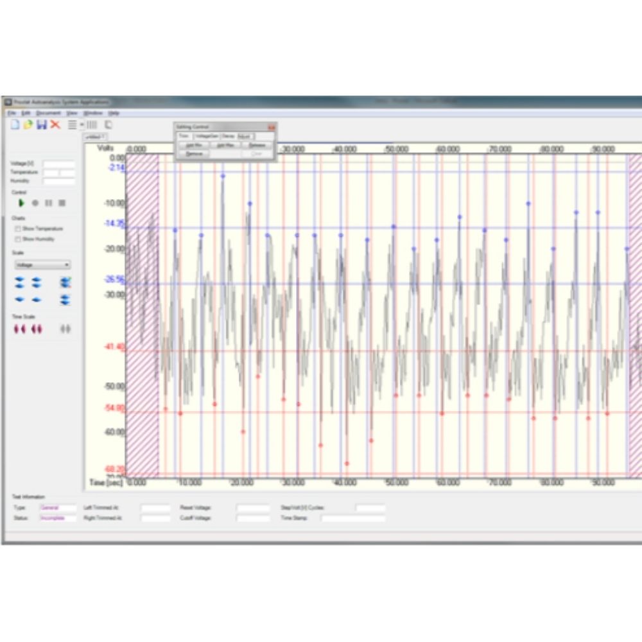The image size is (642, 642).
Task: Click the blue scale icon with green mark
Action: [65, 282]
